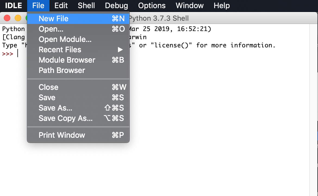Open the Shell menu
Viewport: 318px width, 196px height.
pos(86,5)
